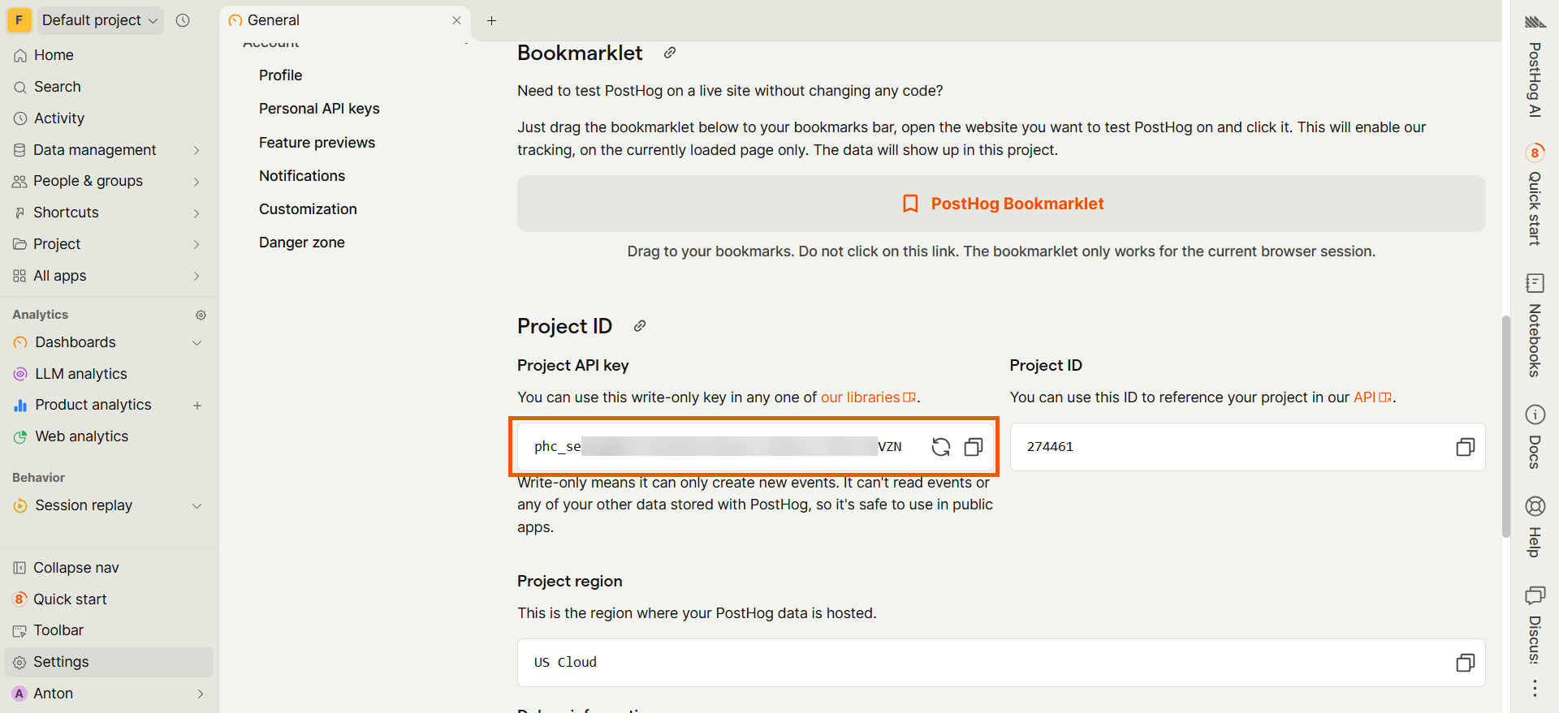Open Dashboards page
Screen dimensions: 1559x713
coord(76,342)
